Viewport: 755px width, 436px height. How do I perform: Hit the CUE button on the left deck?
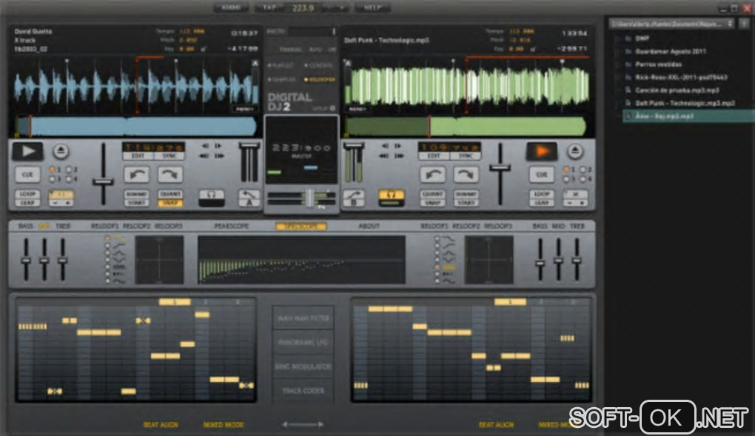pyautogui.click(x=27, y=175)
